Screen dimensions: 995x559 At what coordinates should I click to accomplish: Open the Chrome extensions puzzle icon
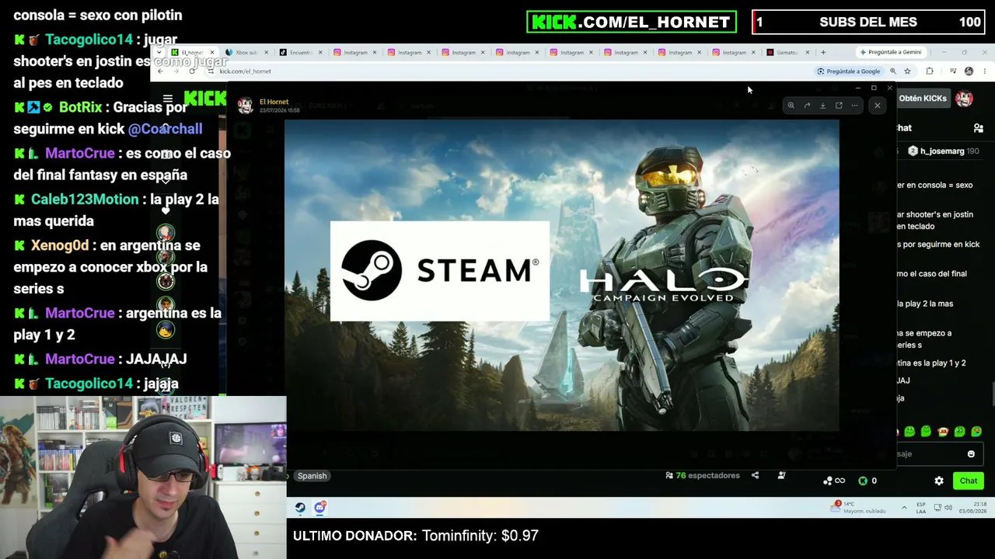pyautogui.click(x=930, y=71)
